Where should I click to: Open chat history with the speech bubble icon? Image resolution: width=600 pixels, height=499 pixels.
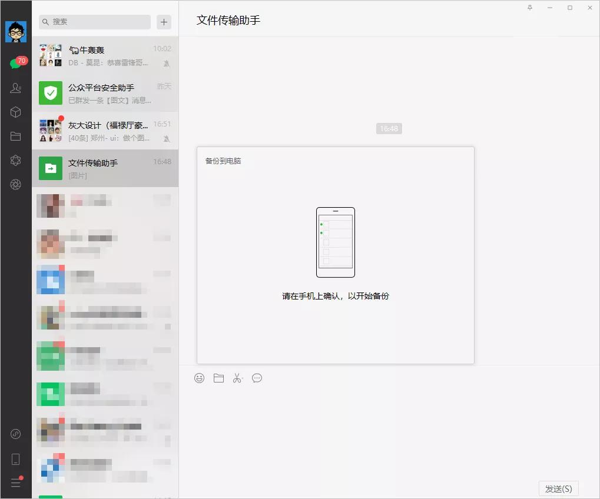[x=257, y=378]
